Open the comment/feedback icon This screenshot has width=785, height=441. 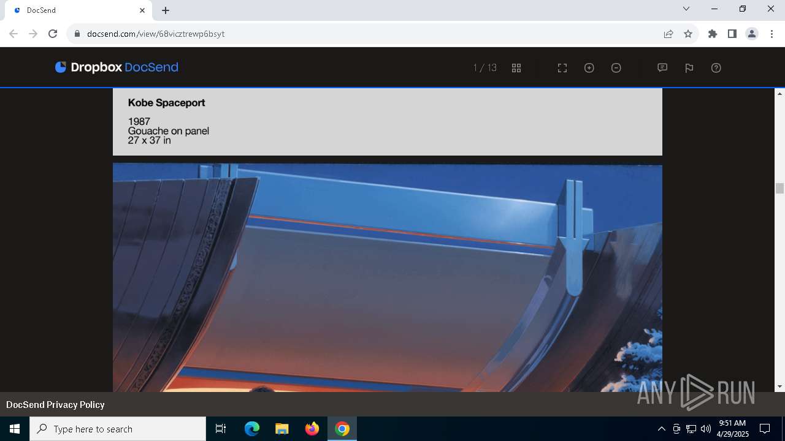[662, 68]
